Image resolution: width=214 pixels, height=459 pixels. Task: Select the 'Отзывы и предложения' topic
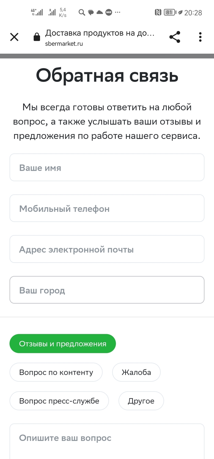pyautogui.click(x=63, y=344)
